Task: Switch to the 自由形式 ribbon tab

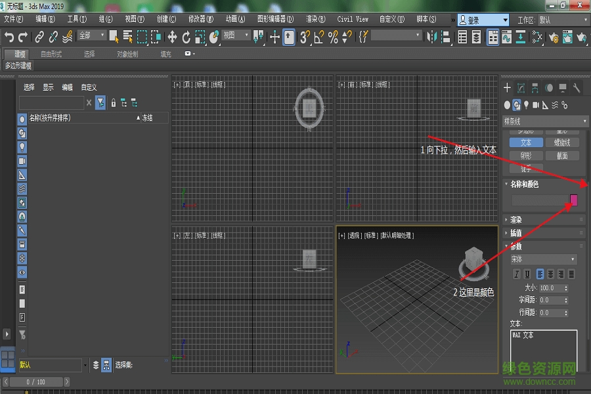Action: 51,54
